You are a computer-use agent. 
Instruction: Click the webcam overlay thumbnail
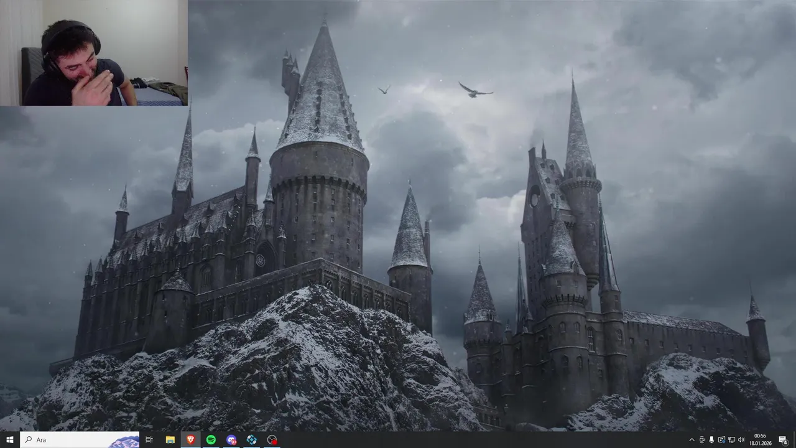(x=93, y=53)
